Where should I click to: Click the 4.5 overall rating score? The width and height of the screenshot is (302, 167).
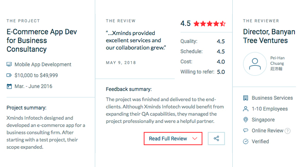tap(185, 24)
